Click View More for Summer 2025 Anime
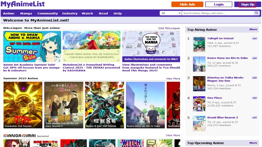This screenshot has height=147, width=262. [x=173, y=78]
